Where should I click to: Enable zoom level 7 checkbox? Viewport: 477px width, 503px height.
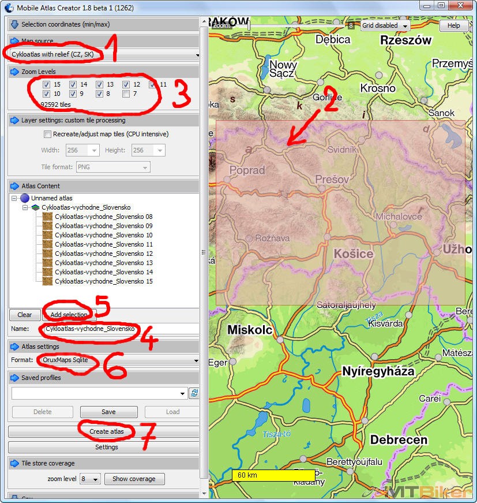click(x=126, y=94)
